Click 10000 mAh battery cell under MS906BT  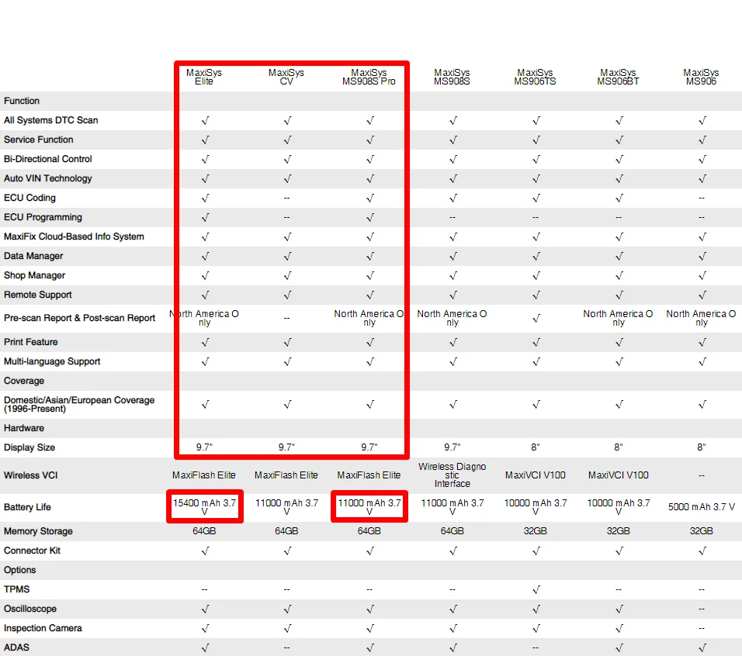619,506
